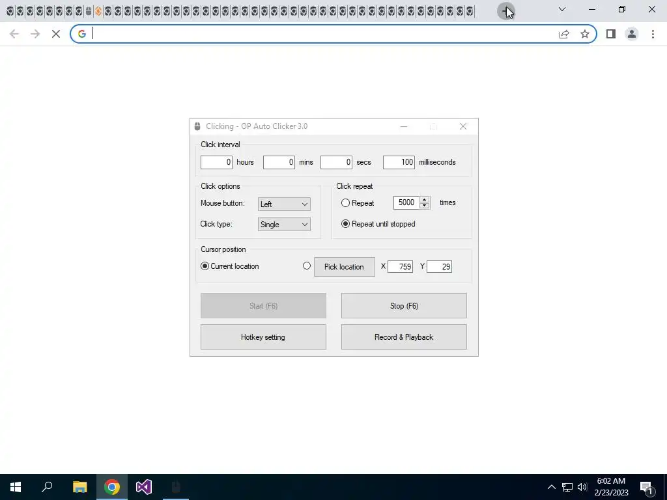This screenshot has height=500, width=667.
Task: Open the Windows Start menu
Action: [x=16, y=487]
